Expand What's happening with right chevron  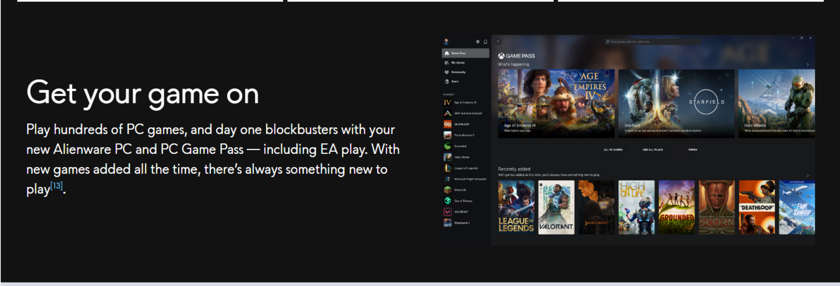808,65
